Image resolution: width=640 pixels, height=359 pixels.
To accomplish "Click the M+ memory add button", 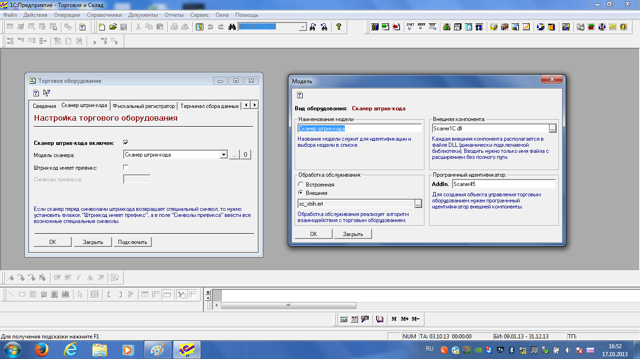I will (404, 319).
